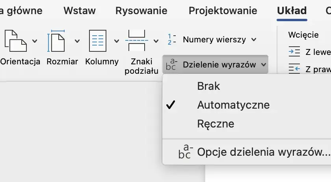Click the Numery wierszy line numbers icon
This screenshot has height=182, width=331.
click(x=172, y=39)
